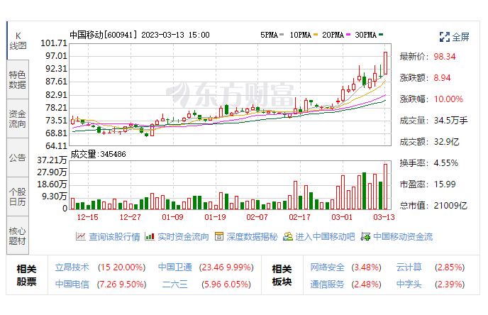Open related sector 通信服务
This screenshot has height=315, width=488.
pos(327,284)
